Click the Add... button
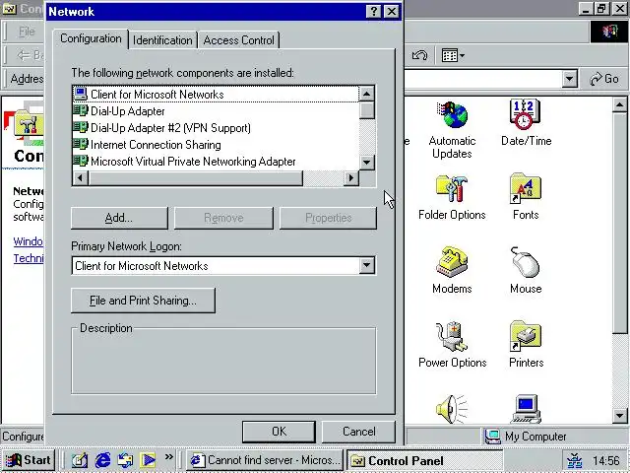The width and height of the screenshot is (630, 473). (119, 218)
